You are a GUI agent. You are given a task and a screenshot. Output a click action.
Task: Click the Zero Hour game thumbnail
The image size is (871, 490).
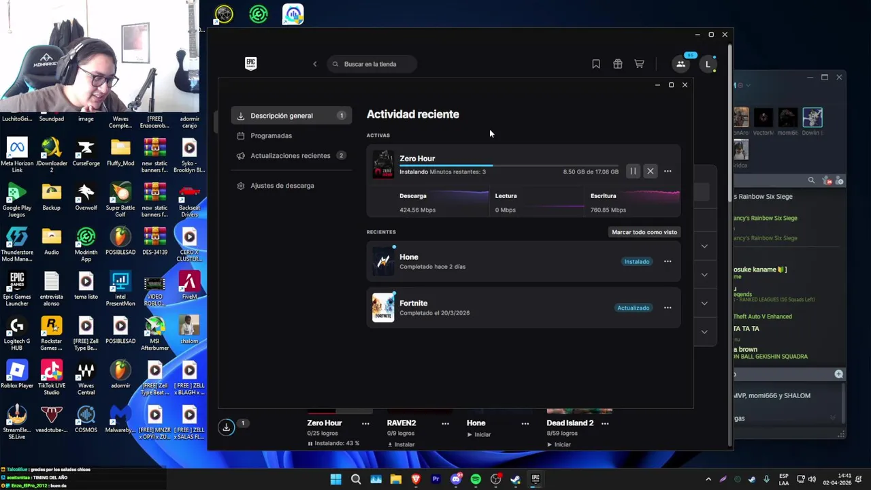383,165
